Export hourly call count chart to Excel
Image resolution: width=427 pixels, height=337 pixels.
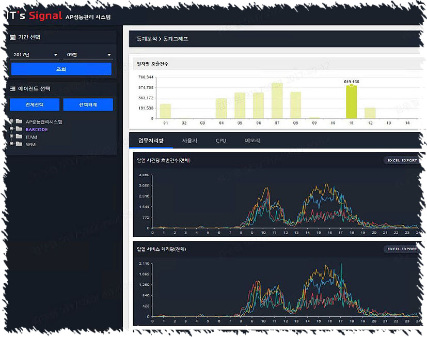pos(402,160)
